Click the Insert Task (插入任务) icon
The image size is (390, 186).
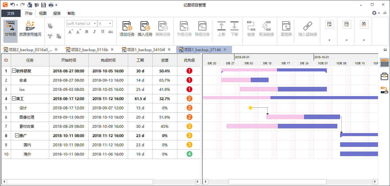click(145, 26)
